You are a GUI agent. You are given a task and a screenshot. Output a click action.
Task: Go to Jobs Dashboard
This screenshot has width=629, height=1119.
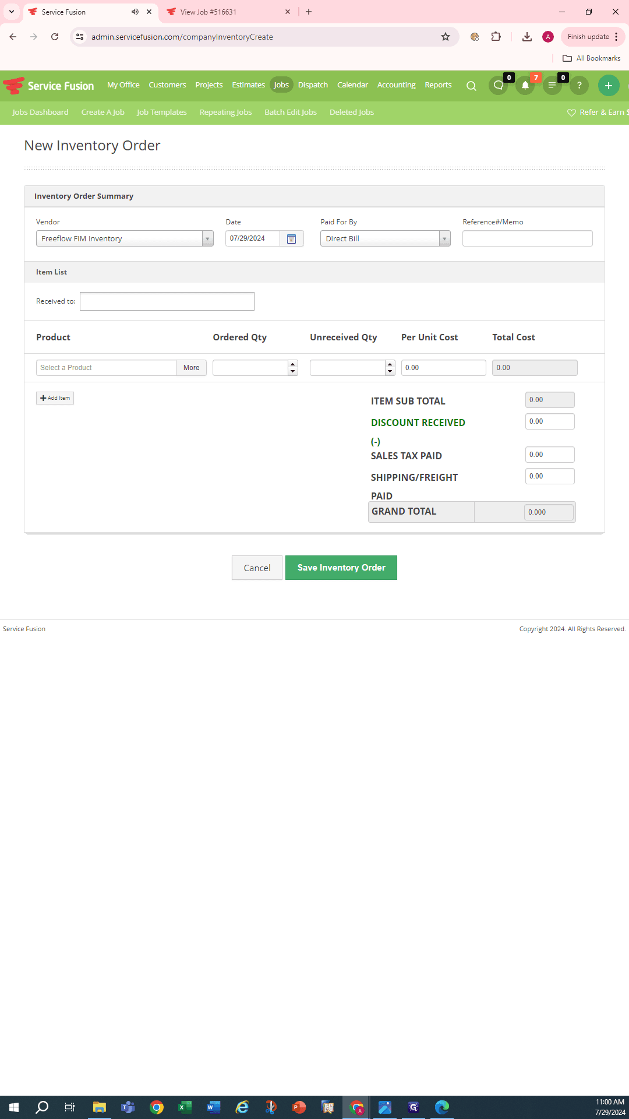tap(41, 112)
